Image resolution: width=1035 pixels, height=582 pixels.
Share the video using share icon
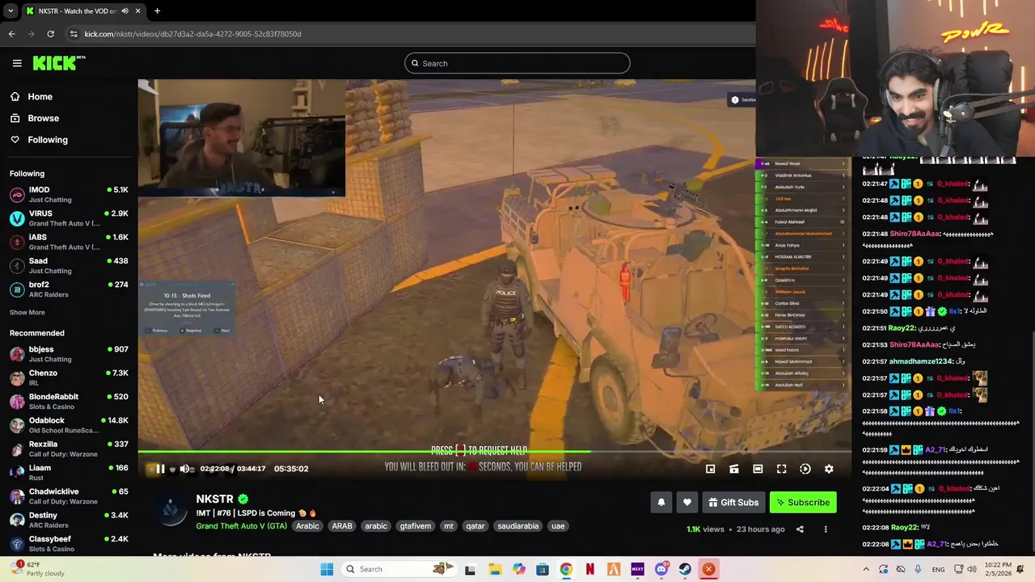tap(800, 529)
